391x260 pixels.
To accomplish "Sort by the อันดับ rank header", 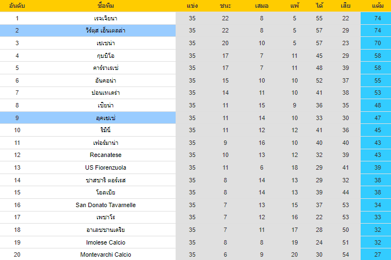I will pos(17,6).
